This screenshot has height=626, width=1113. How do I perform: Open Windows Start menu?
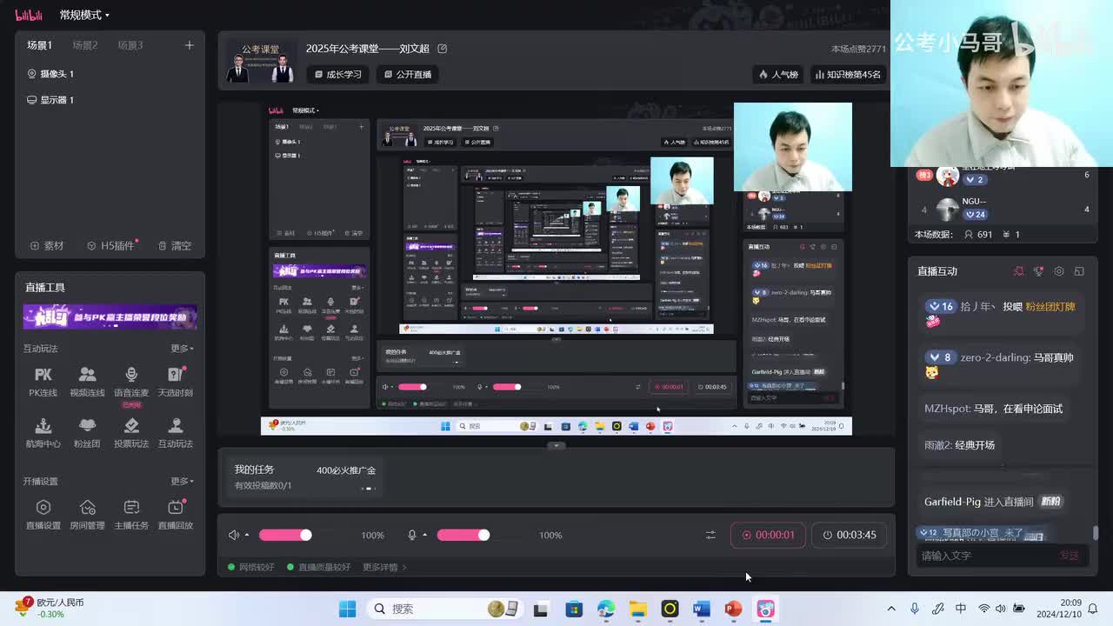click(x=347, y=609)
